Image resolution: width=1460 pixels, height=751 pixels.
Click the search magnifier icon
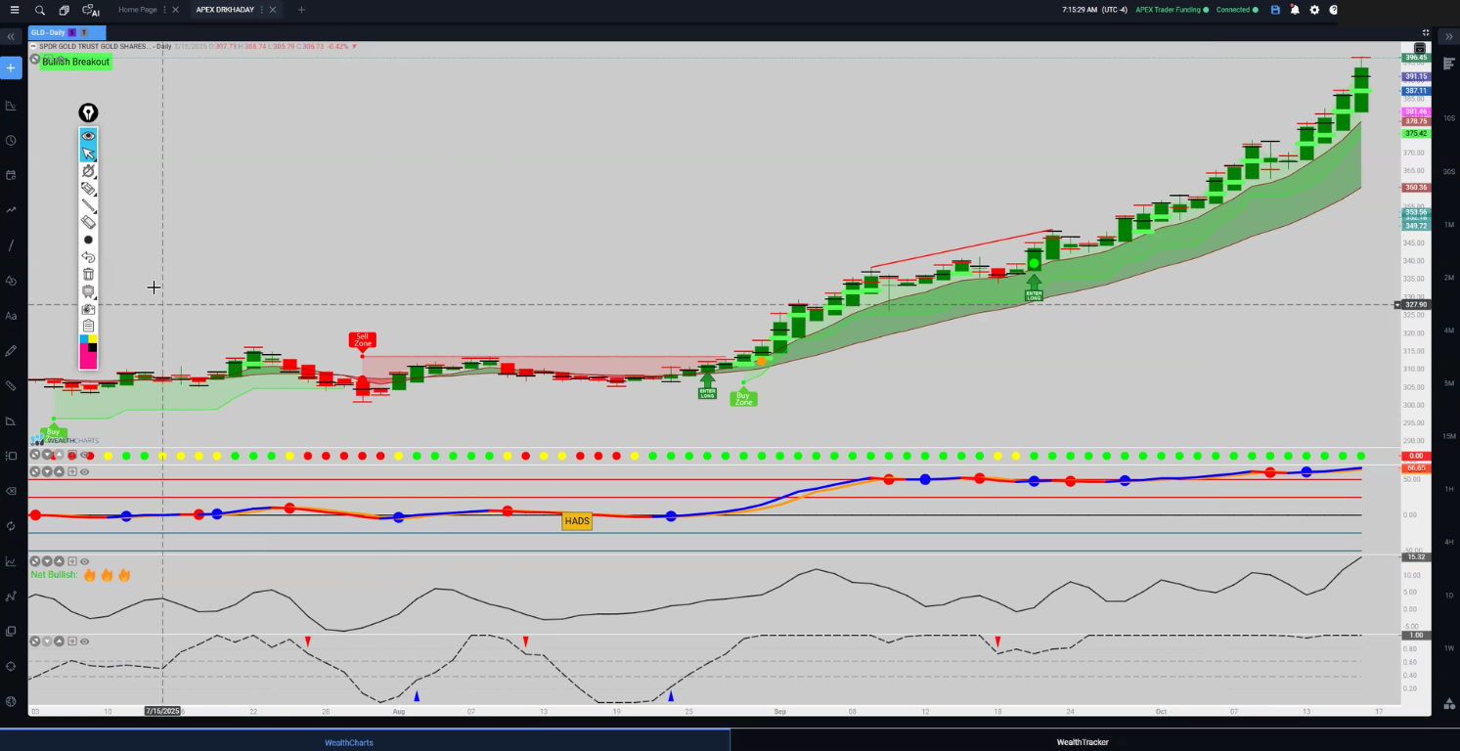(39, 10)
